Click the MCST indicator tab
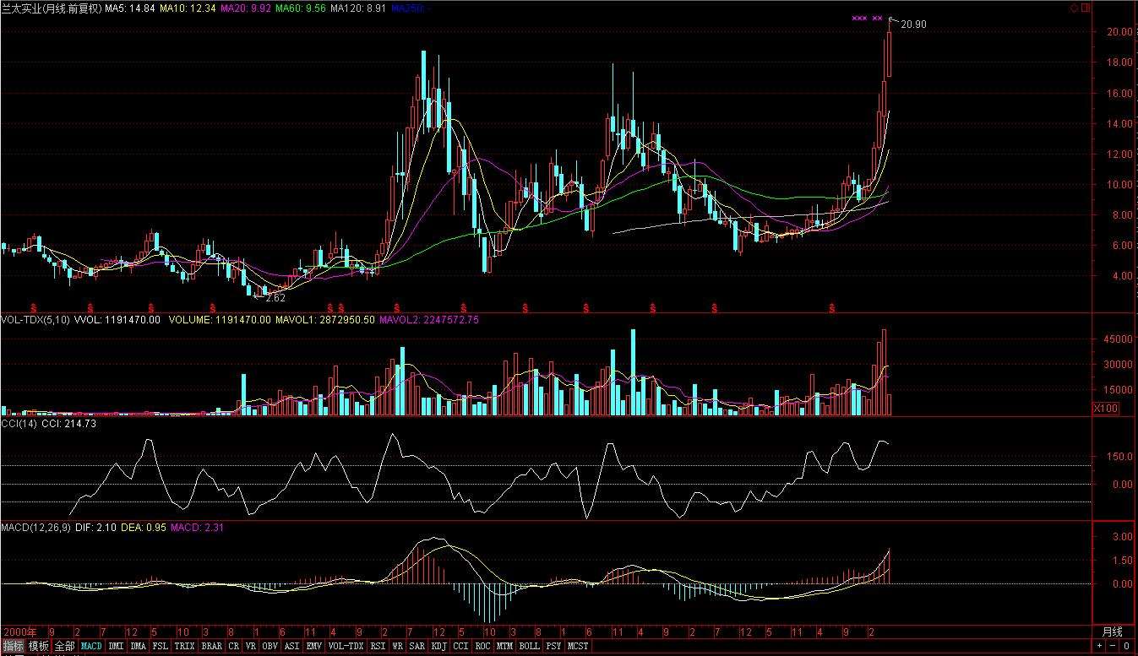The height and width of the screenshot is (656, 1138). coord(578,646)
